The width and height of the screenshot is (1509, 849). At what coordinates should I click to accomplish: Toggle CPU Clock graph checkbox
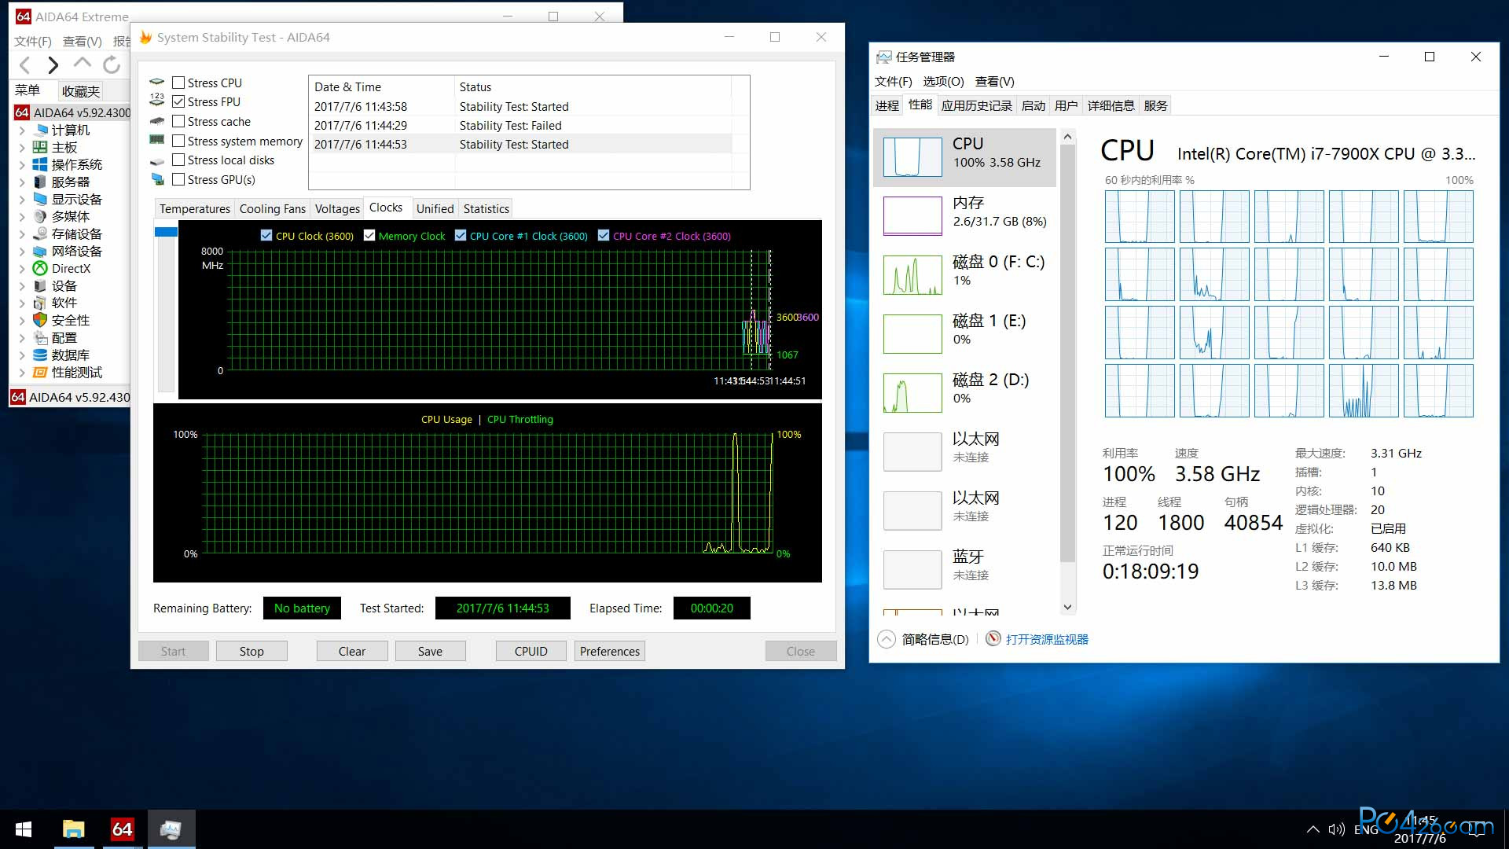point(266,235)
